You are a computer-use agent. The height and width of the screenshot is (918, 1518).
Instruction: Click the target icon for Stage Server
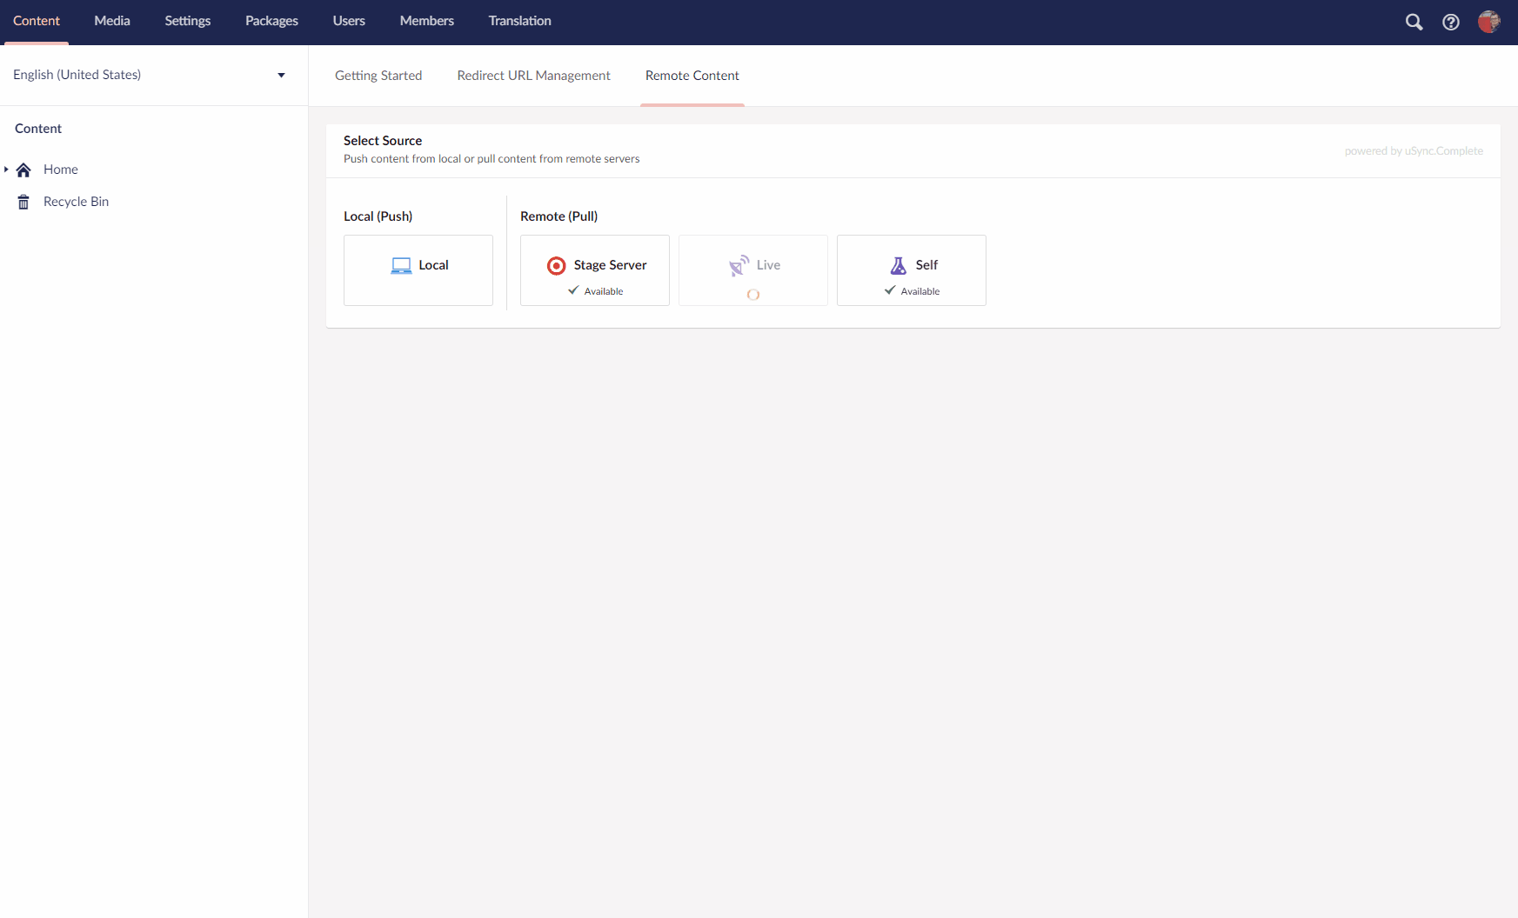pos(556,265)
